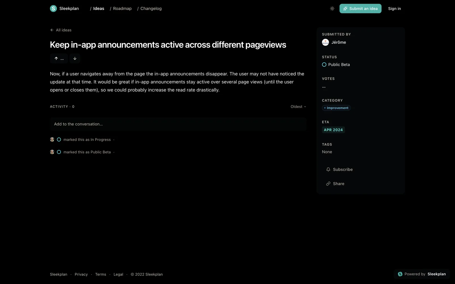Viewport: 455px width, 284px height.
Task: Open the Roadmap navigation tab
Action: [x=122, y=9]
